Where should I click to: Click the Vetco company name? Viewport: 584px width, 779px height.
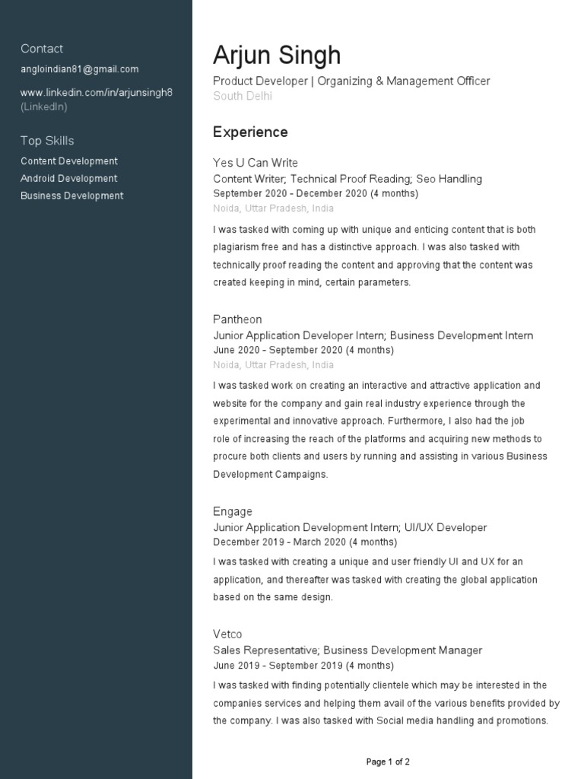coord(227,634)
